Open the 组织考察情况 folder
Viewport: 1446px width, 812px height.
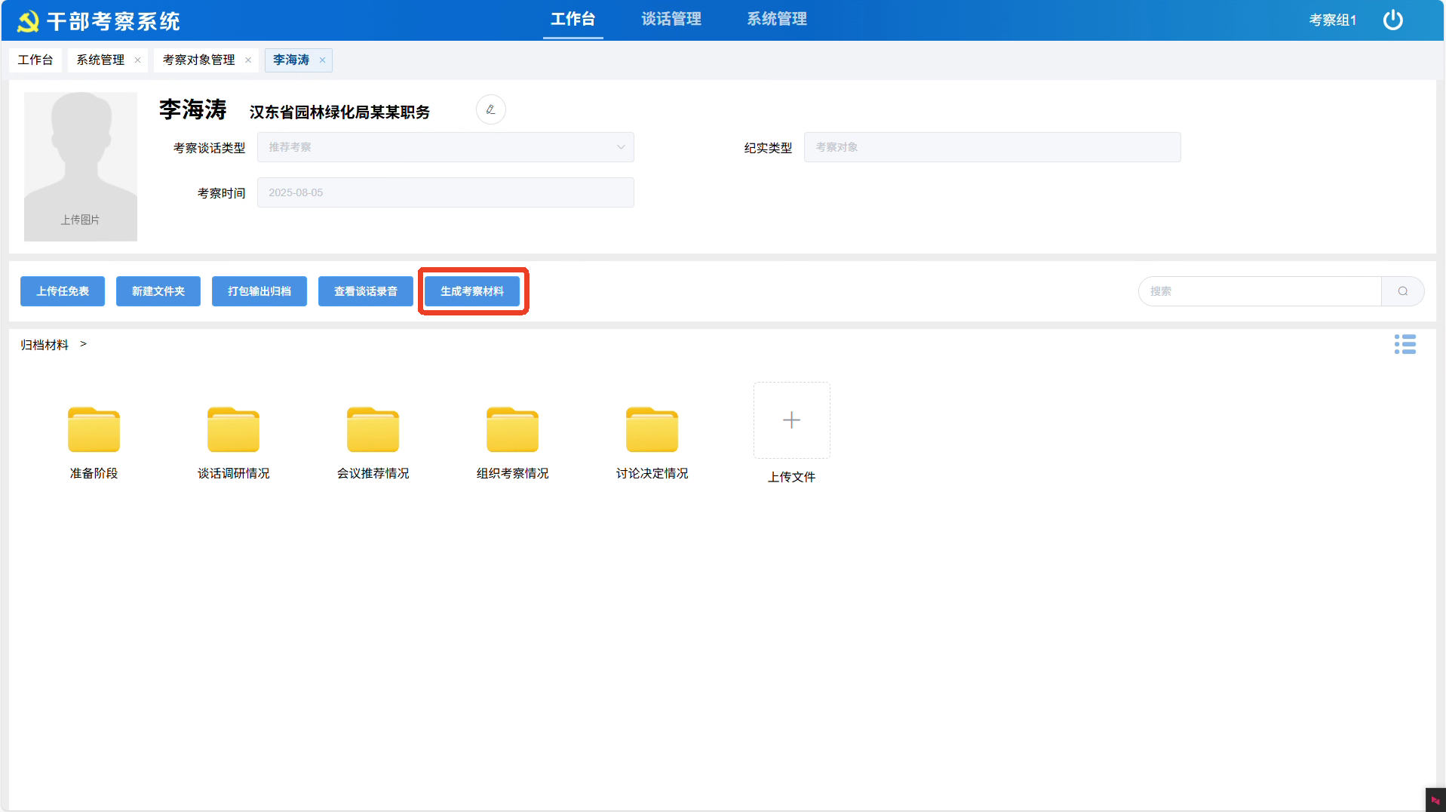(512, 429)
